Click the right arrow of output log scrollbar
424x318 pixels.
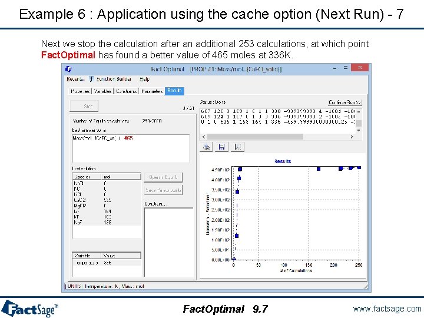tap(352, 137)
